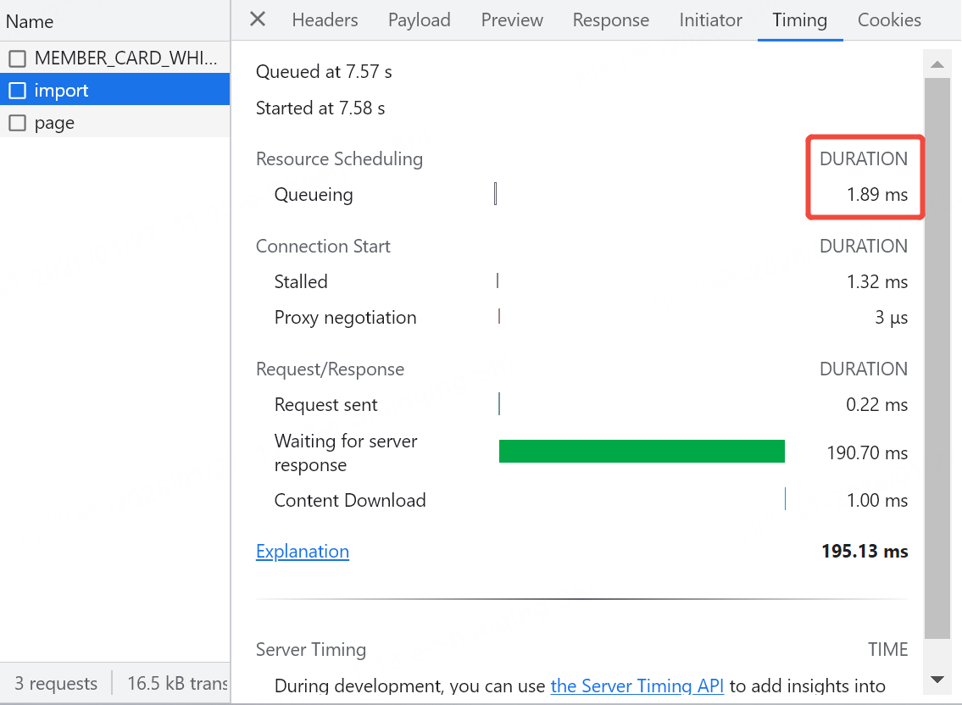Image resolution: width=962 pixels, height=705 pixels.
Task: Switch to the Initiator tab
Action: (x=710, y=20)
